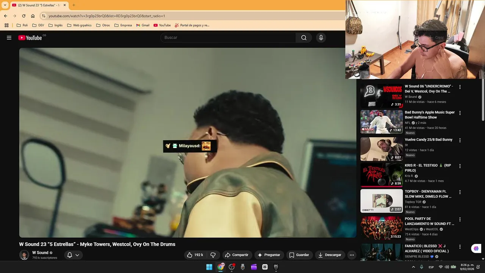This screenshot has height=273, width=485.
Task: View site information icon in address bar
Action: click(x=44, y=16)
